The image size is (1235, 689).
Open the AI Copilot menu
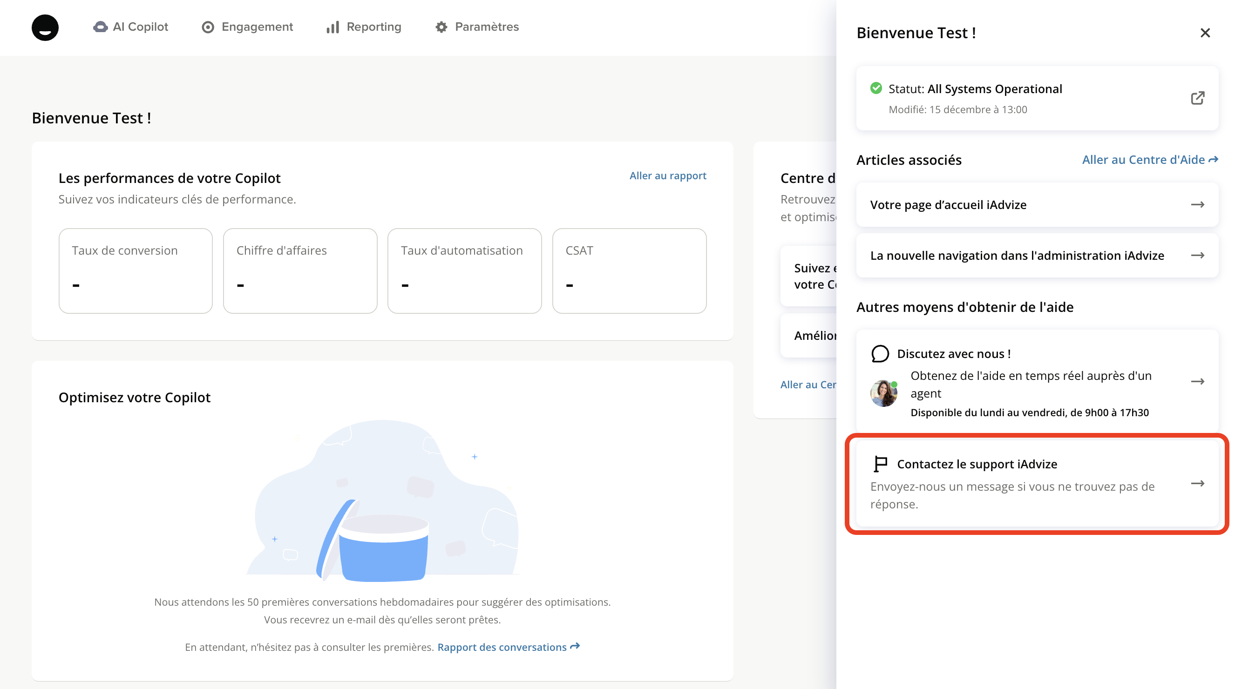tap(131, 27)
